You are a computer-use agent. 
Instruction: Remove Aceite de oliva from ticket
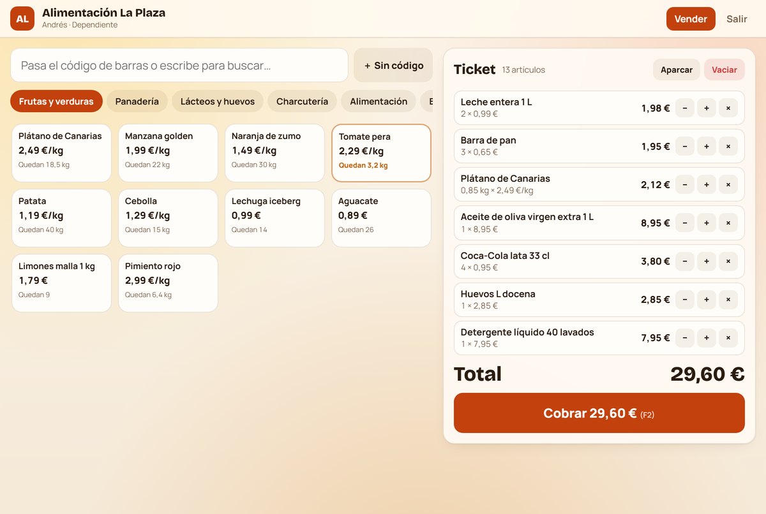coord(728,223)
